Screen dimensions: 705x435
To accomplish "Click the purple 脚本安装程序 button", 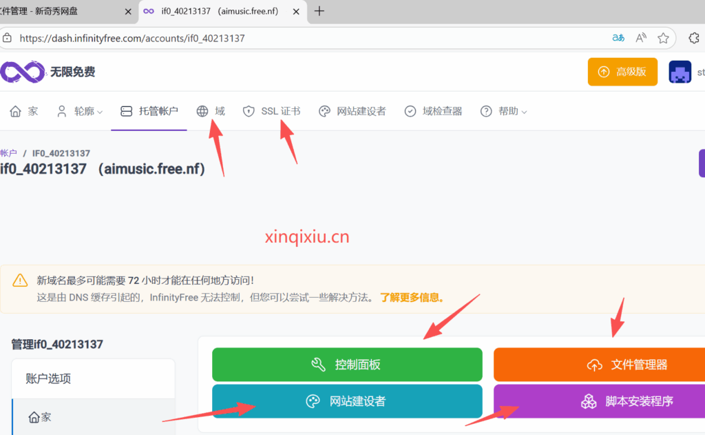I will pyautogui.click(x=599, y=401).
